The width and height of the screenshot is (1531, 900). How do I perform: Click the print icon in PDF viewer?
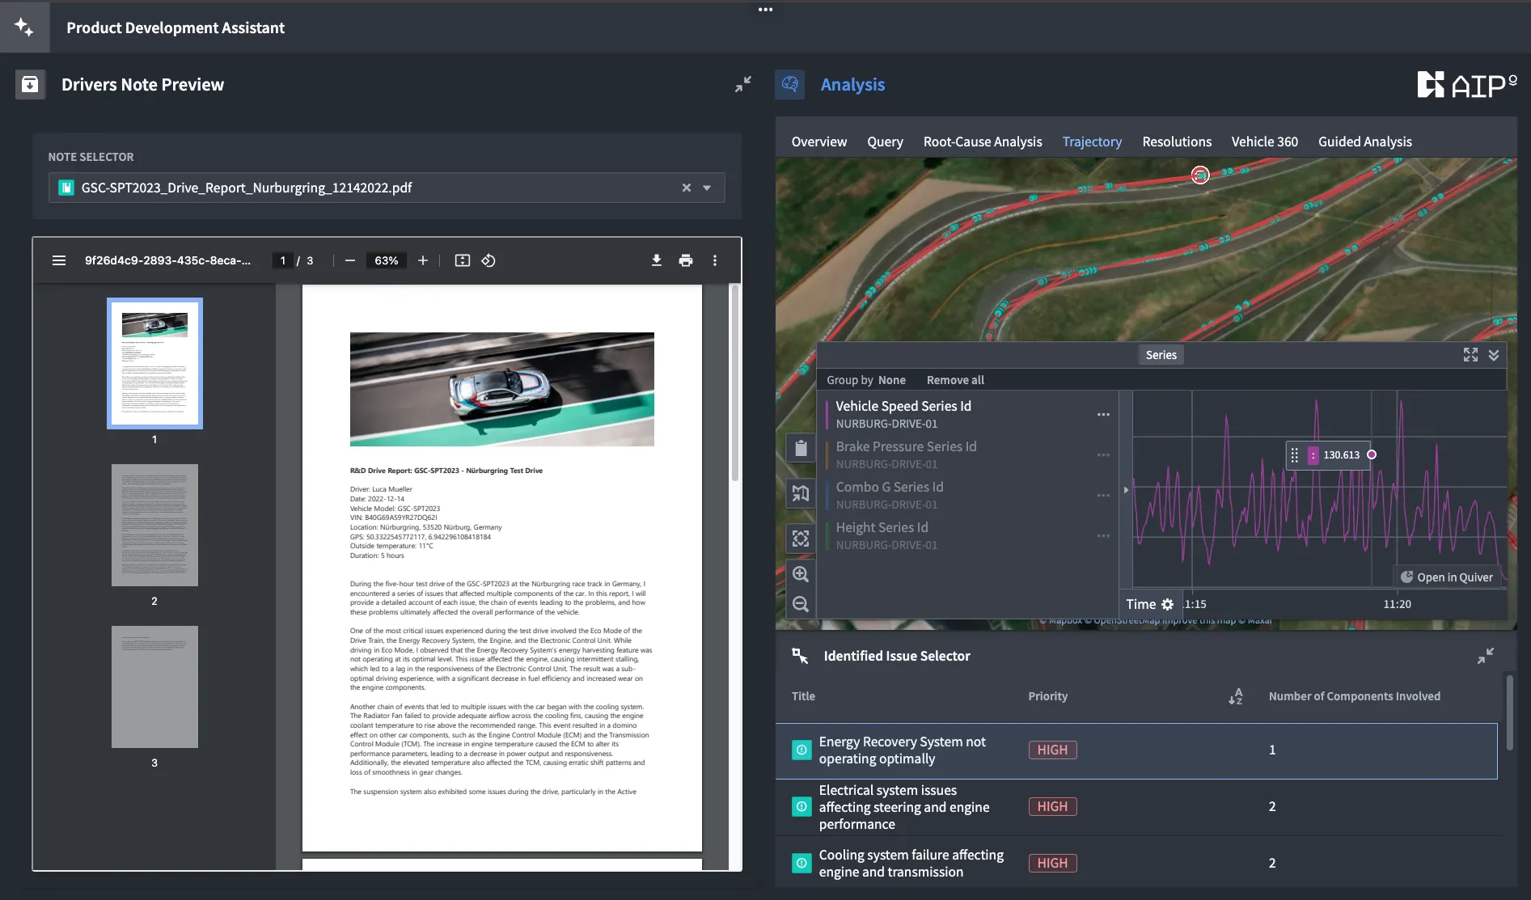pos(686,260)
